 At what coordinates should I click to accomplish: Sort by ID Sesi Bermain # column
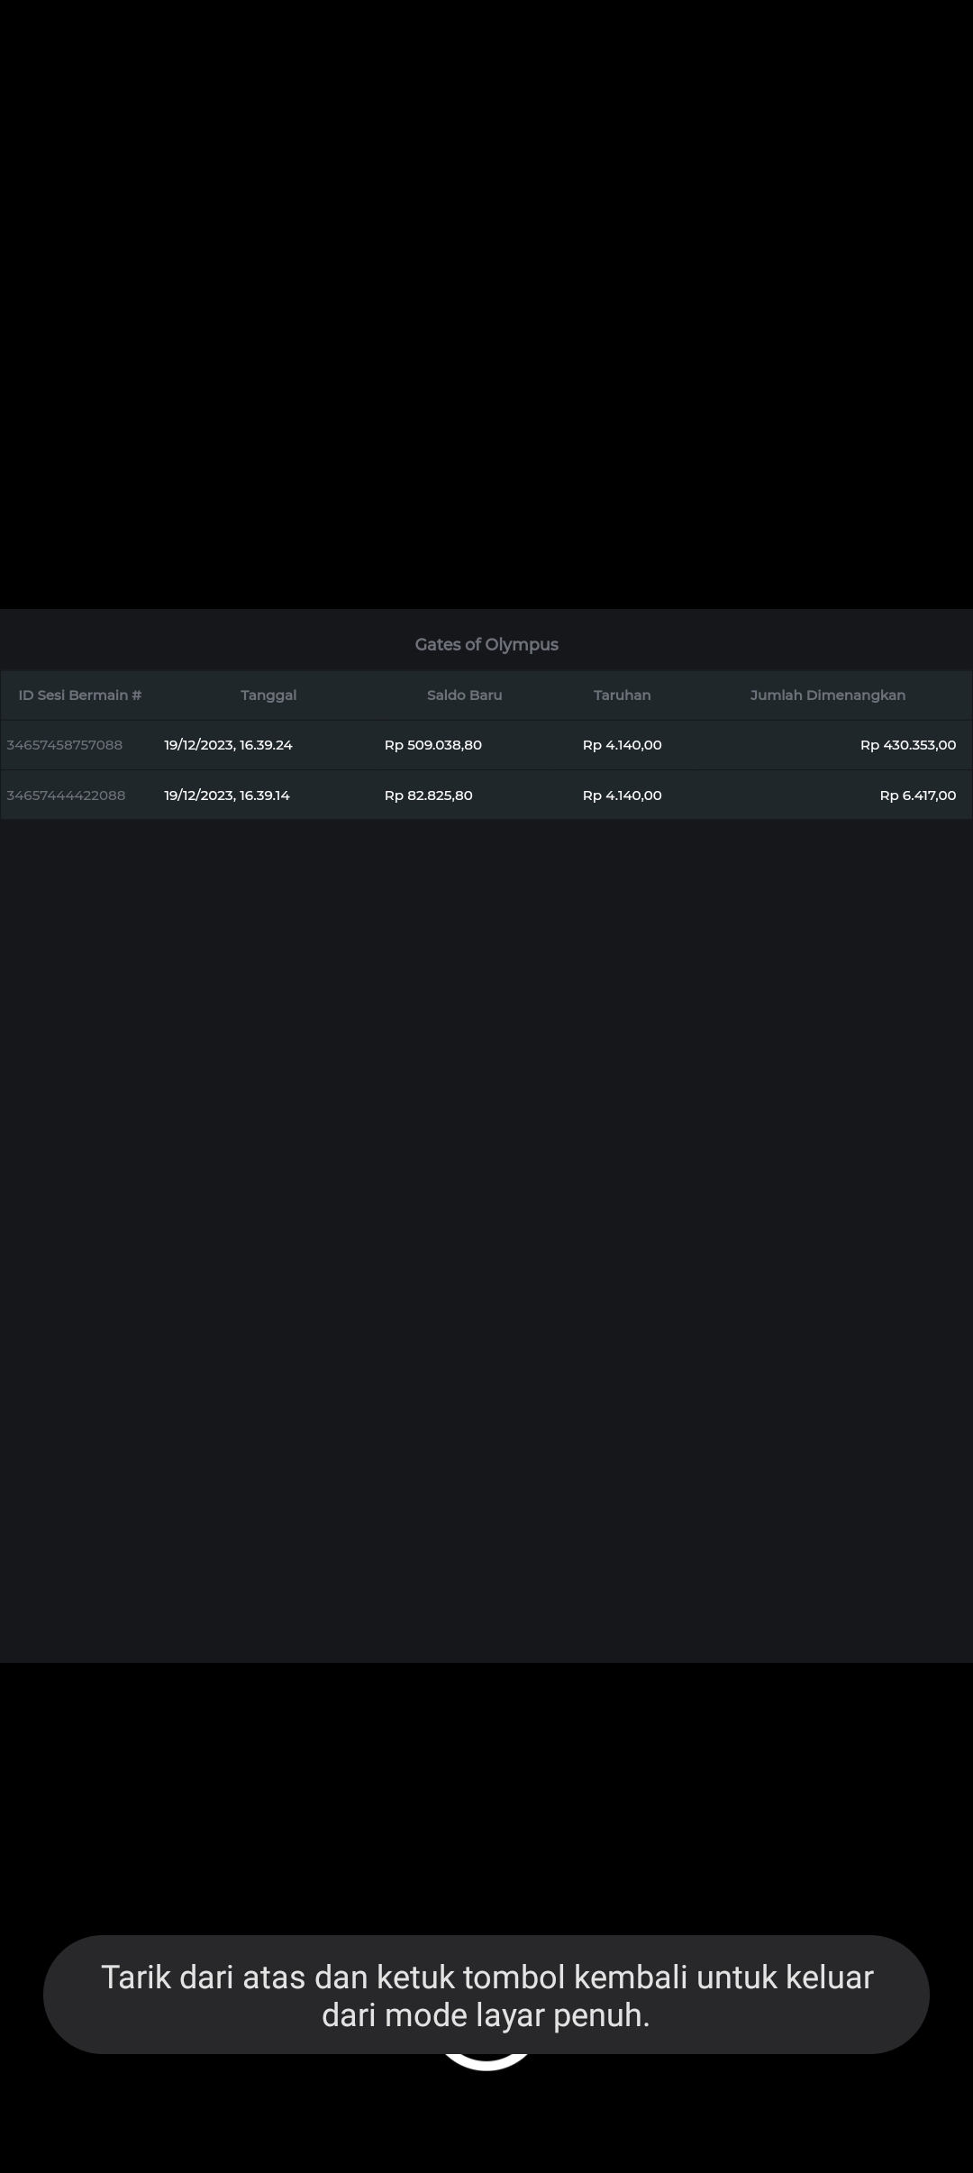point(80,695)
